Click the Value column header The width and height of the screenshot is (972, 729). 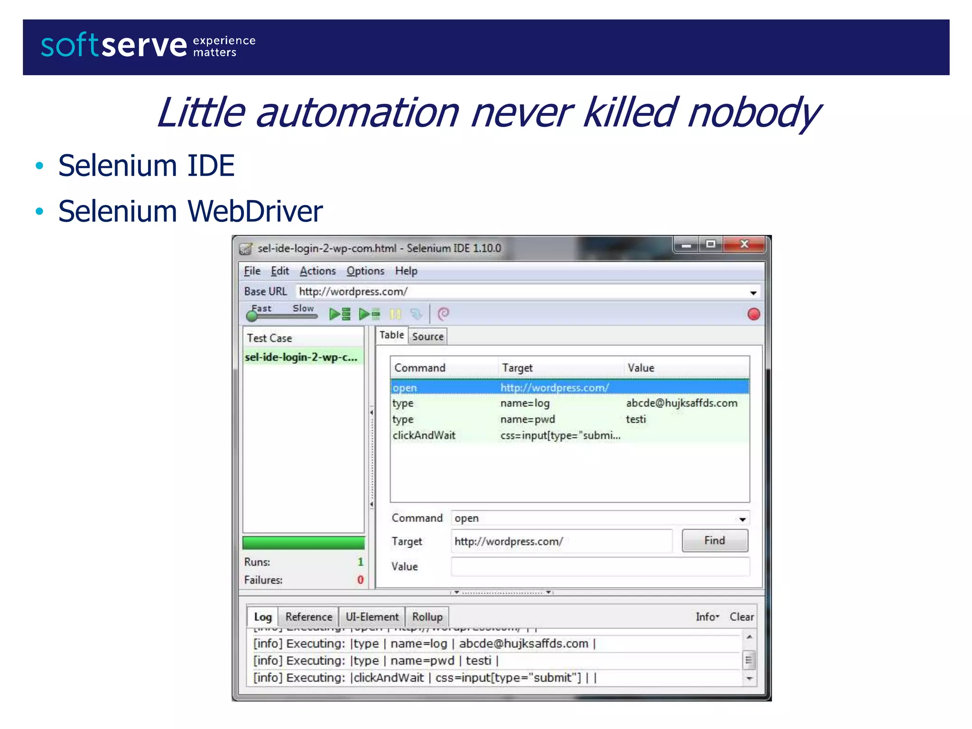point(687,368)
